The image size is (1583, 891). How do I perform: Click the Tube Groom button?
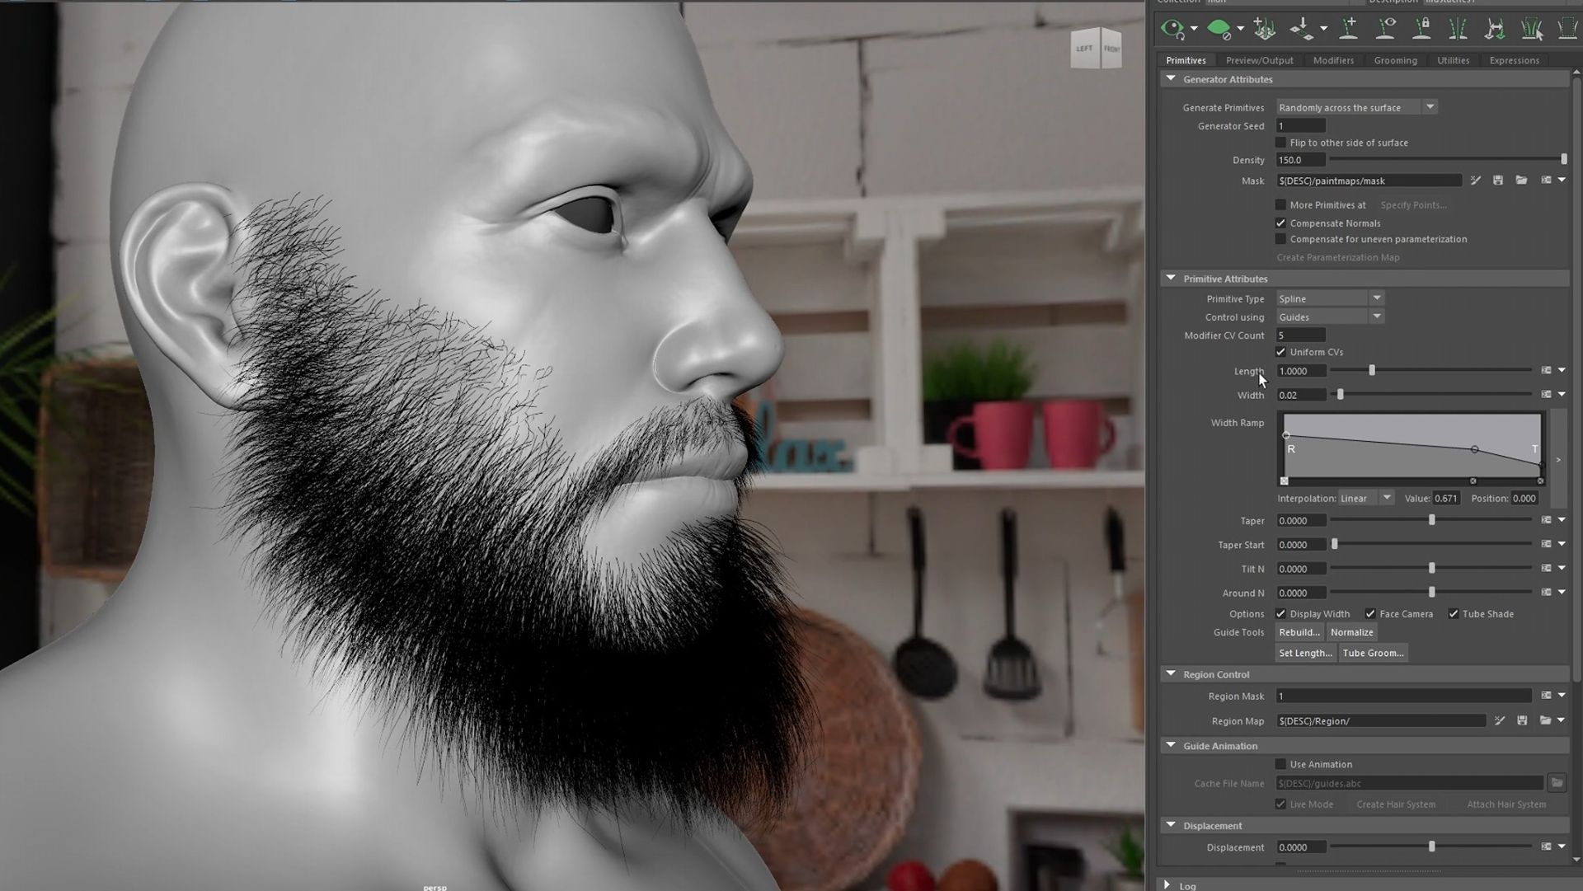1372,652
